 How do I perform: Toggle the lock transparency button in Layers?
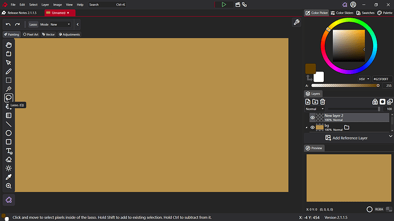pos(375,102)
